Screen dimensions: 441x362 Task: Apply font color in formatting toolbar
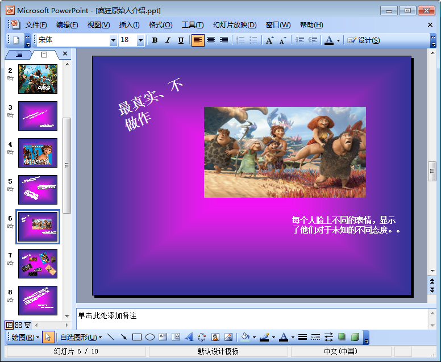point(329,40)
